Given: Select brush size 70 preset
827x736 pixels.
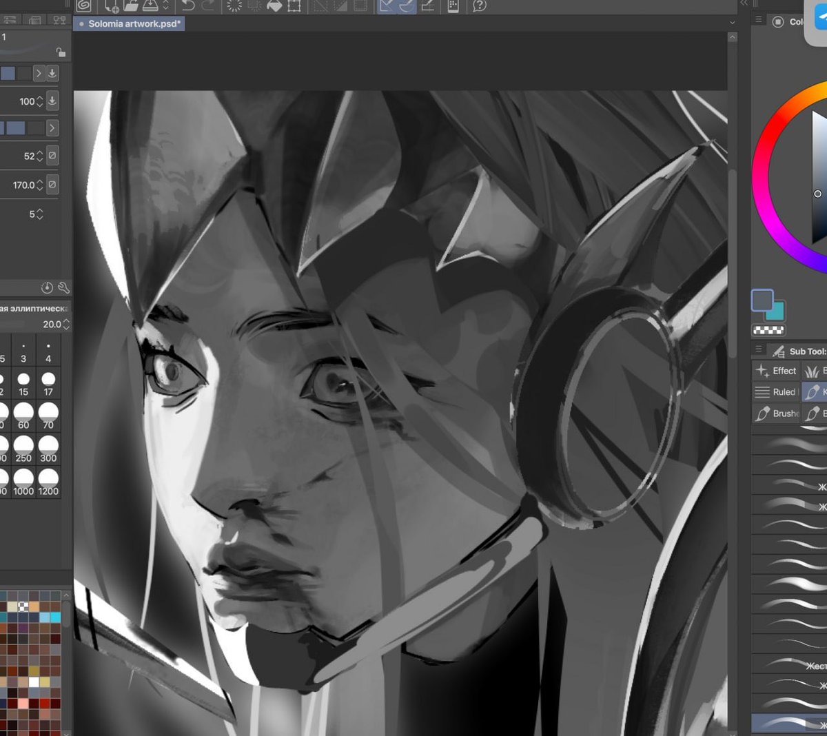Looking at the screenshot, I should tap(48, 417).
